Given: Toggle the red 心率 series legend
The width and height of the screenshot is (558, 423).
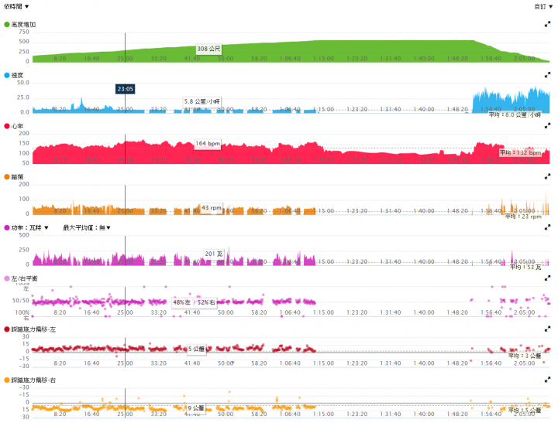Looking at the screenshot, I should pos(13,126).
